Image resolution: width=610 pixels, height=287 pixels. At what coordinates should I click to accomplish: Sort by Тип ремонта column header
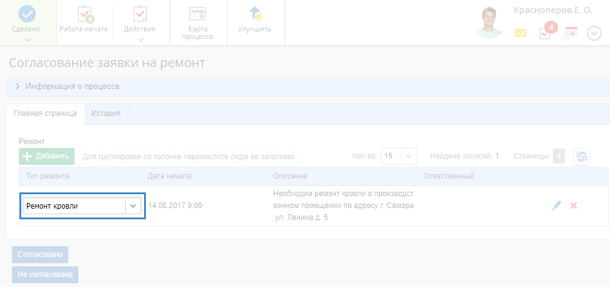48,176
